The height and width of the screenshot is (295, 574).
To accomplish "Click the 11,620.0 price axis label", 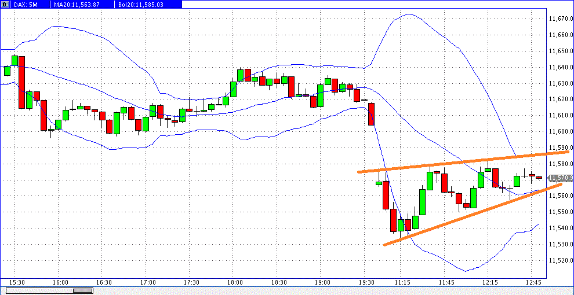I will coord(561,99).
